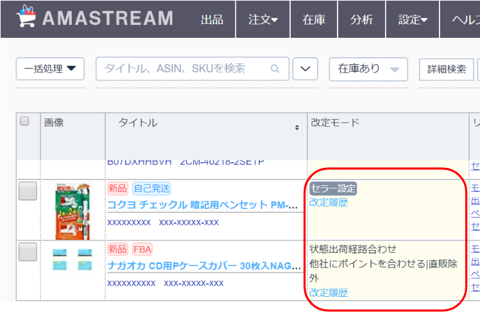Open the ナガオカ CD用Pケースカバー title link
Screen dimensions: 480x318
click(x=204, y=265)
